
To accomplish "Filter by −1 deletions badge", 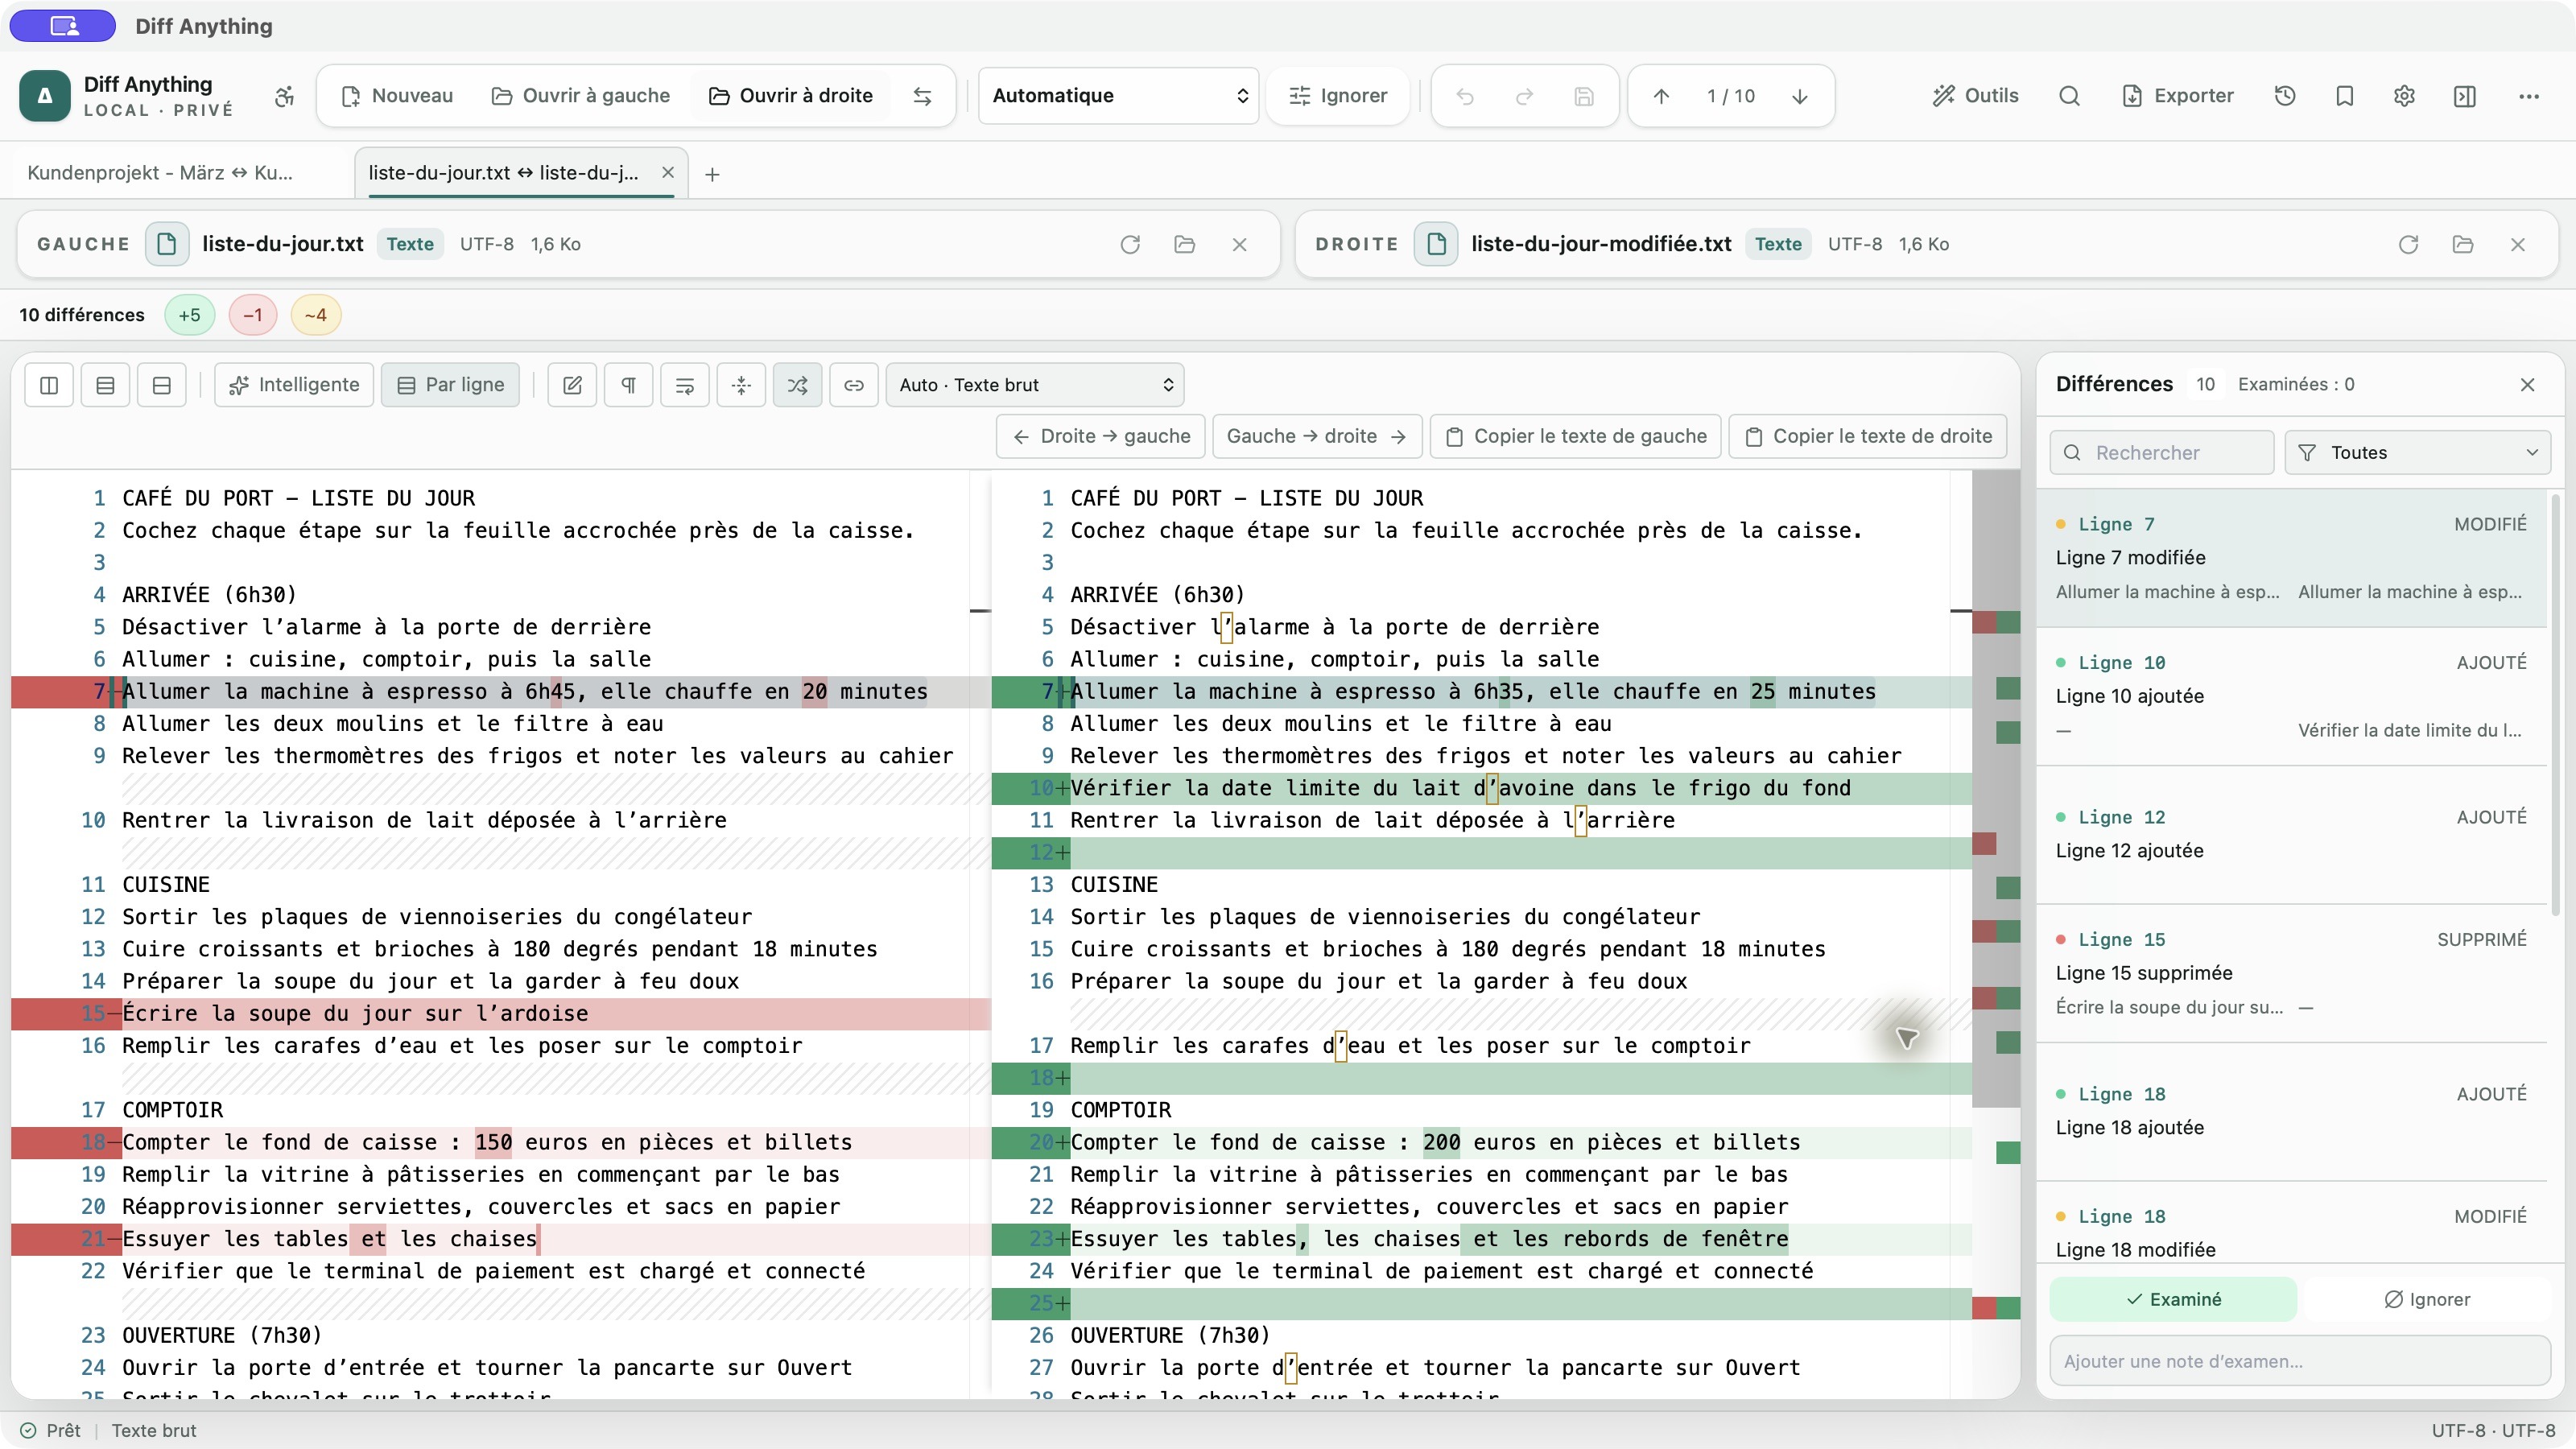I will [x=253, y=316].
